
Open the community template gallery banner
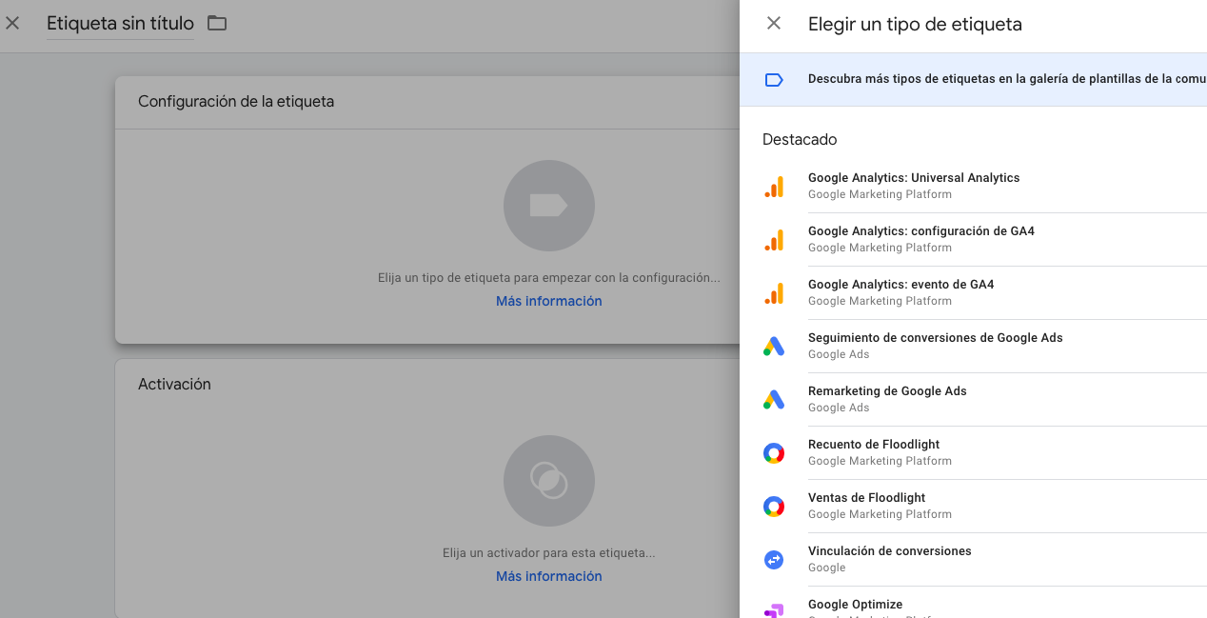point(973,80)
